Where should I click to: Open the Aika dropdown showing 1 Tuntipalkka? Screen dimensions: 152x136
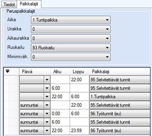71,20
